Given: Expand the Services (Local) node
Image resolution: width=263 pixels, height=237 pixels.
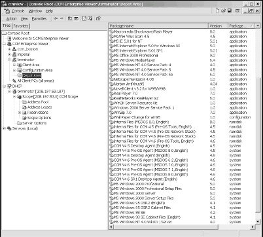Looking at the screenshot, I should tap(4, 128).
